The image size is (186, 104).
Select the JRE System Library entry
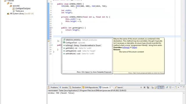(x=22, y=14)
